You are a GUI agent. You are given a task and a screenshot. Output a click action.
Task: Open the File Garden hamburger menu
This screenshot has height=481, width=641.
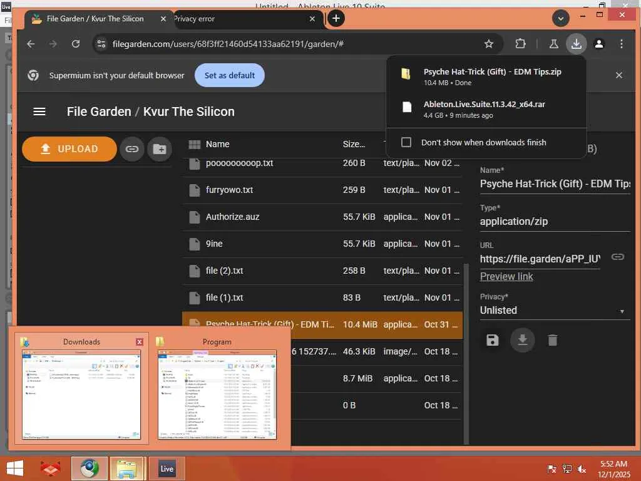[x=39, y=111]
